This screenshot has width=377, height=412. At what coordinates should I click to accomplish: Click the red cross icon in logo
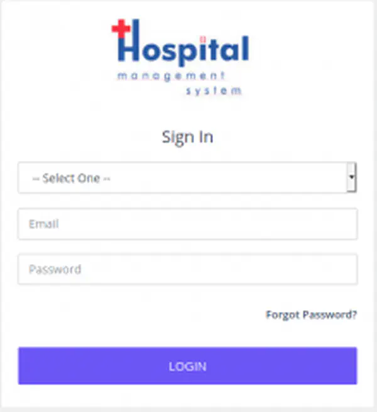pos(121,28)
